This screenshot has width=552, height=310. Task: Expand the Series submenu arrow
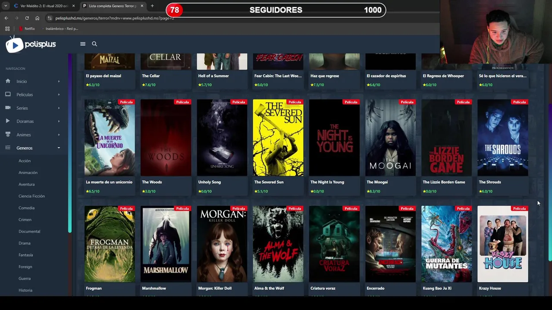59,108
